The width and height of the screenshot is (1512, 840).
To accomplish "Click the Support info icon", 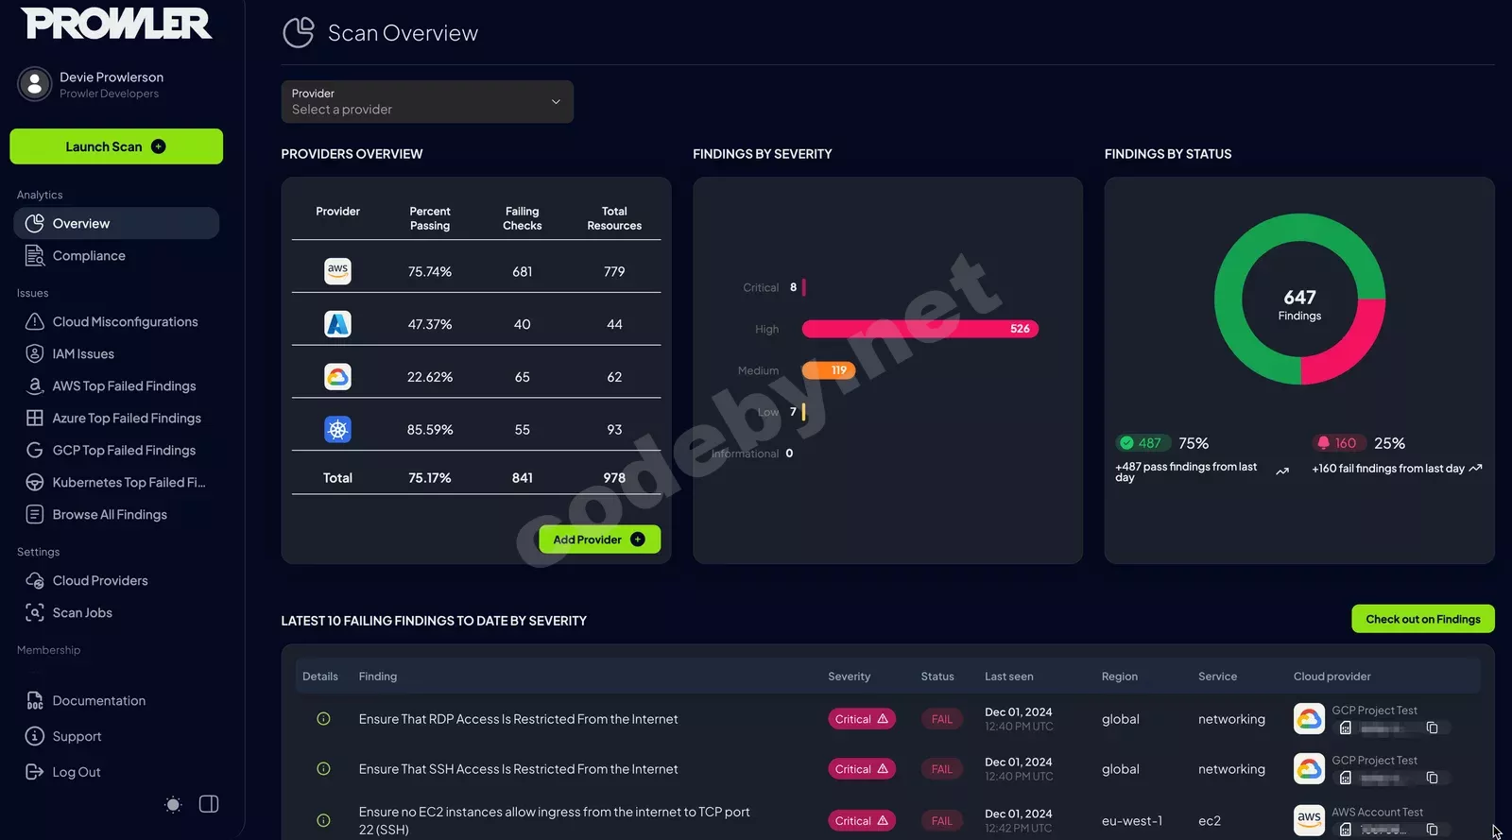I will coord(35,736).
